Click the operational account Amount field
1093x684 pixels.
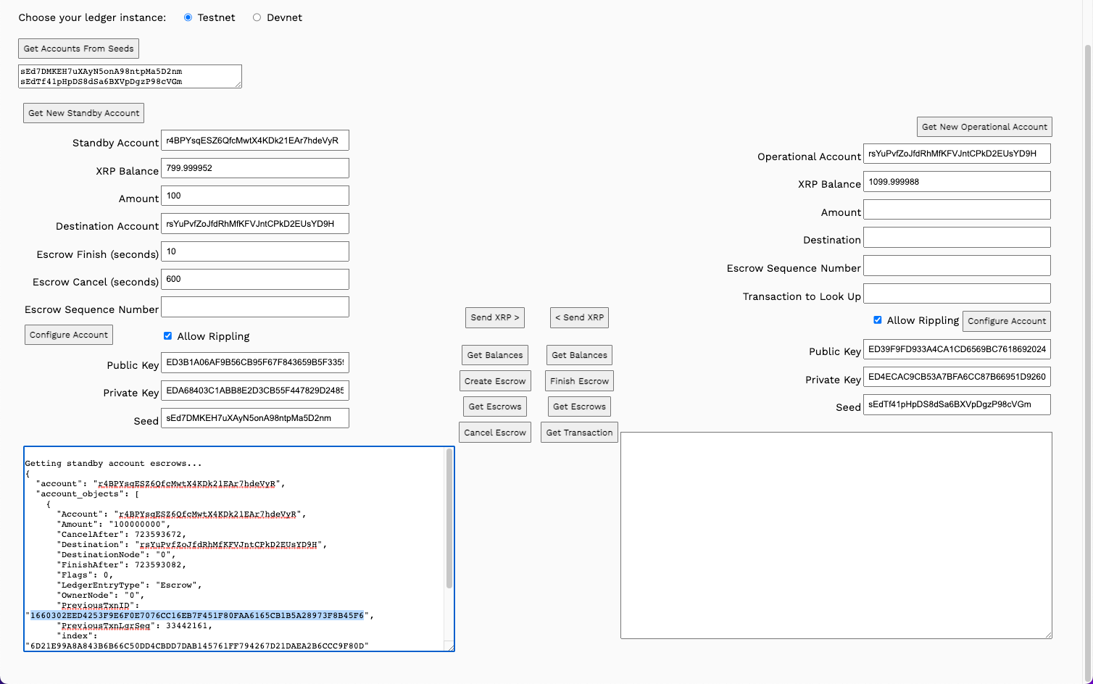tap(957, 209)
